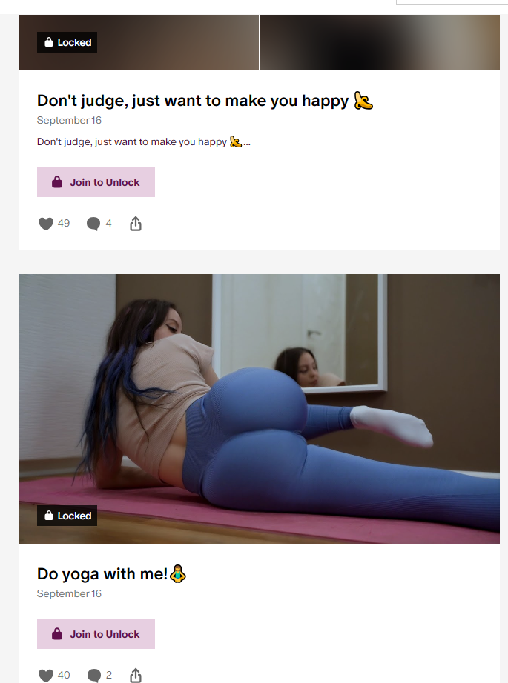Share the 'Don't judge' post
Image resolution: width=508 pixels, height=683 pixels.
[x=136, y=224]
